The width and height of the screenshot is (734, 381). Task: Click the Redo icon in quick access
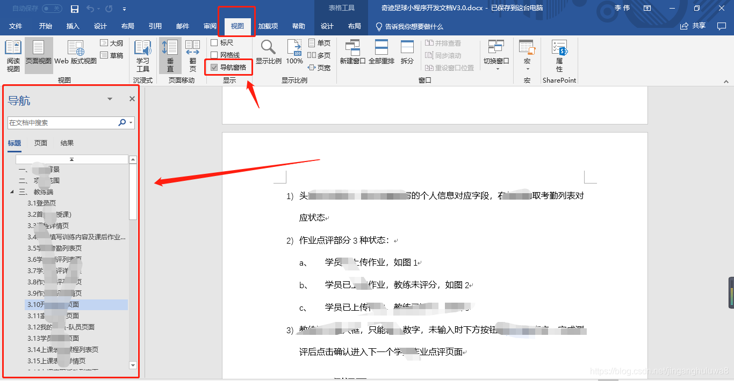point(109,9)
